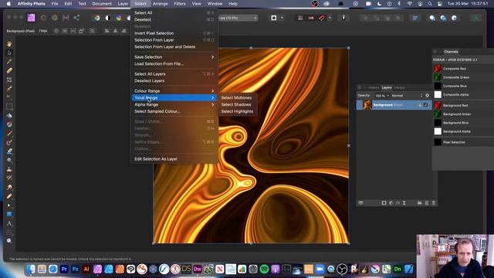Select the Colour Picker tool
494x278 pixels.
pyautogui.click(x=9, y=62)
